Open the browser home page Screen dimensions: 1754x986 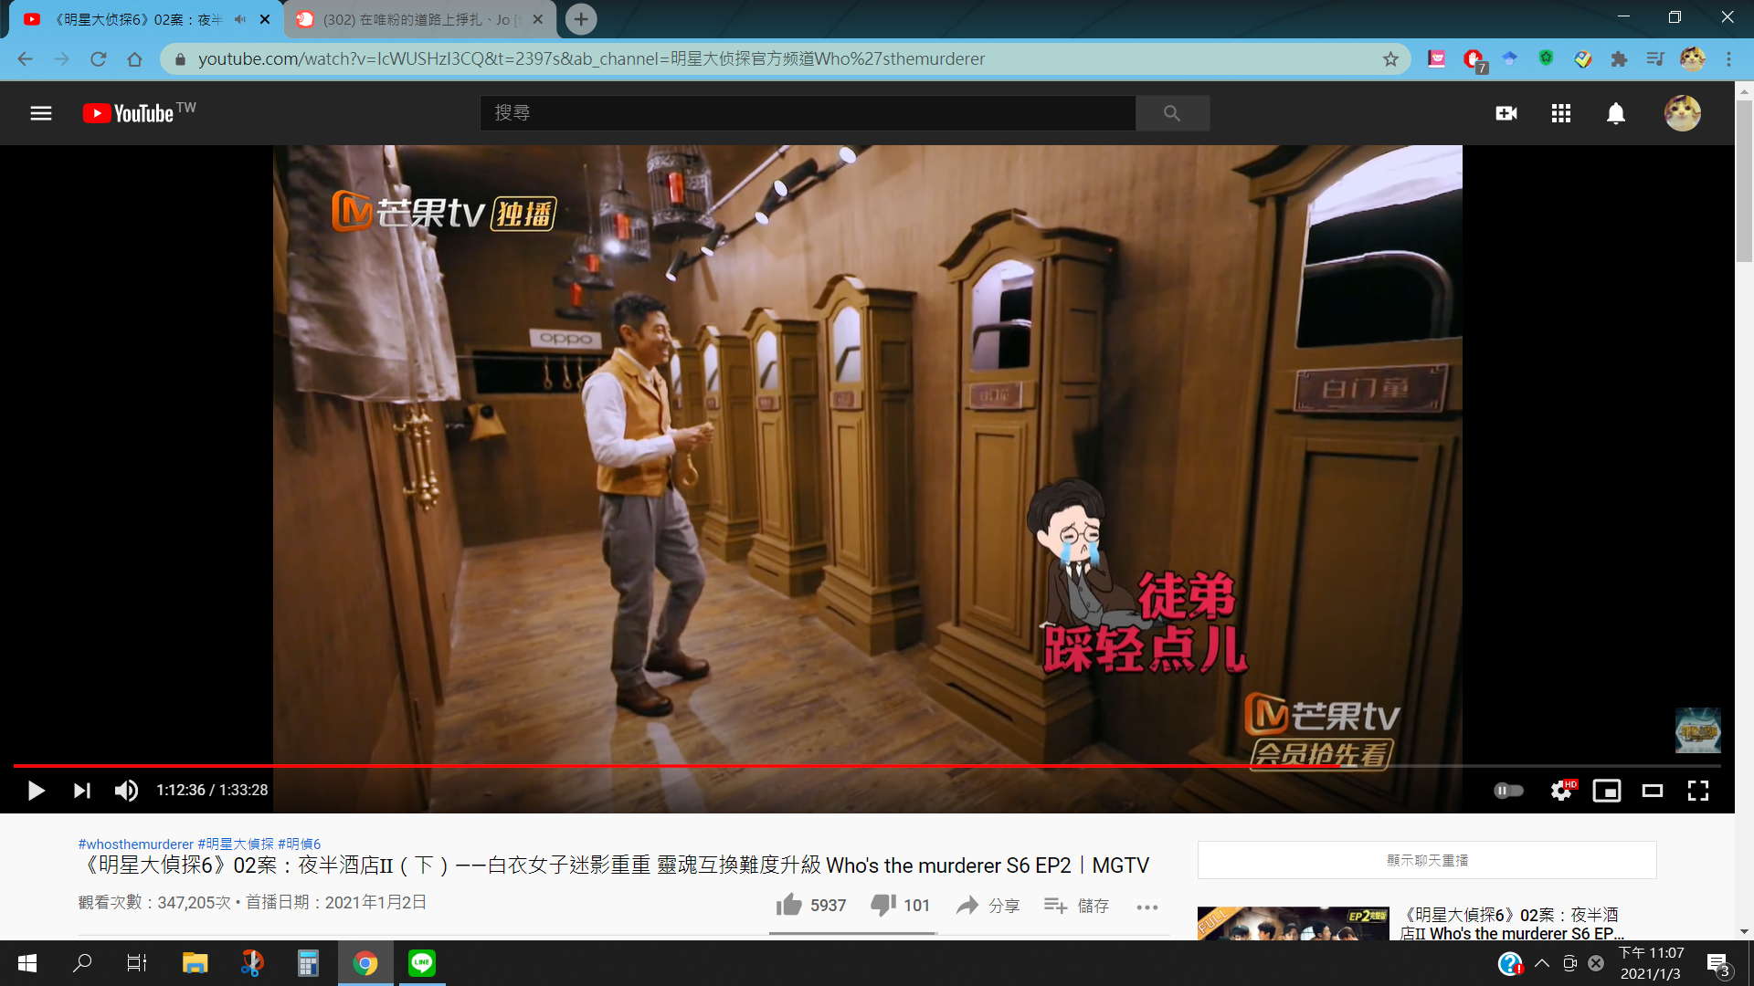[x=134, y=58]
